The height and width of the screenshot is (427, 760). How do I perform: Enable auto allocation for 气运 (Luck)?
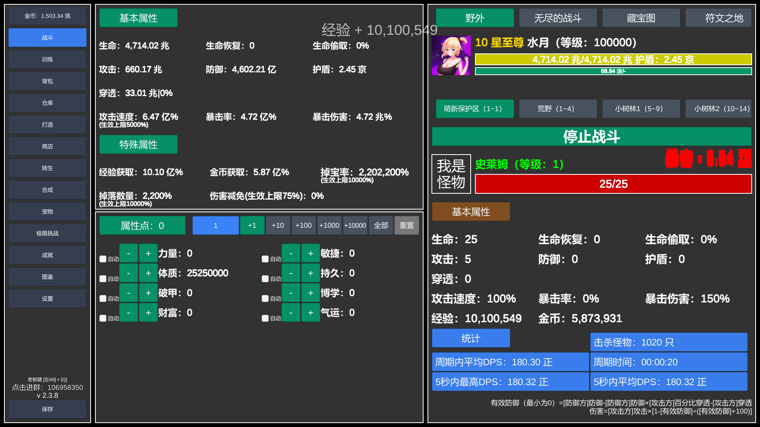point(265,318)
